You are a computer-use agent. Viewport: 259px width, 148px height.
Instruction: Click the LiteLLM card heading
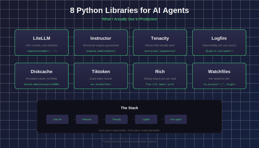[41, 38]
